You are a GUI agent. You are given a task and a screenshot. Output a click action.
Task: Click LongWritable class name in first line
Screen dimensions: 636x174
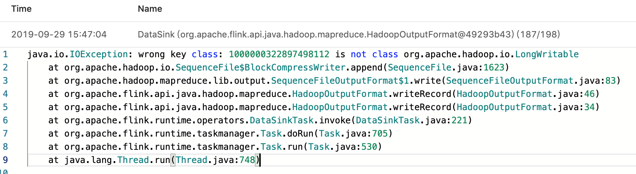point(546,54)
